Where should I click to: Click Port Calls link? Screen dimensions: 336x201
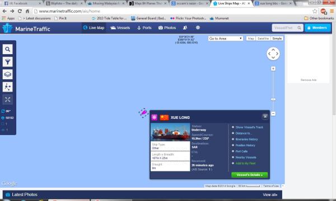(x=241, y=151)
